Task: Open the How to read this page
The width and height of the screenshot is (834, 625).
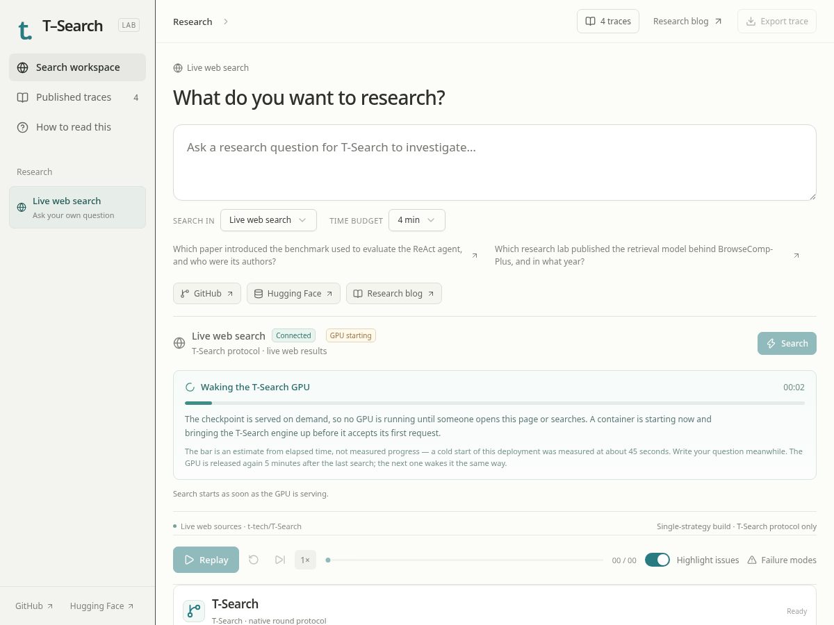Action: point(77,127)
